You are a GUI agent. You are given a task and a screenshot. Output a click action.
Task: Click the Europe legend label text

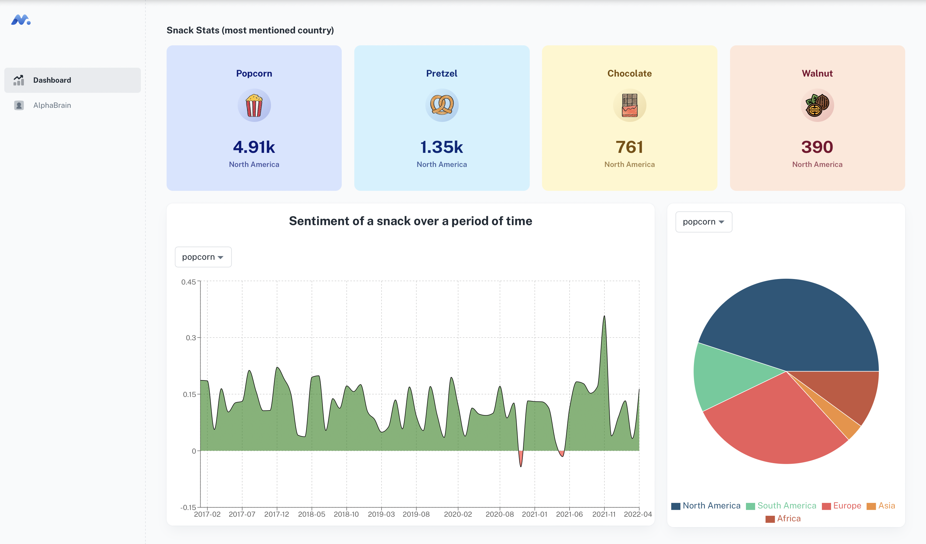847,506
